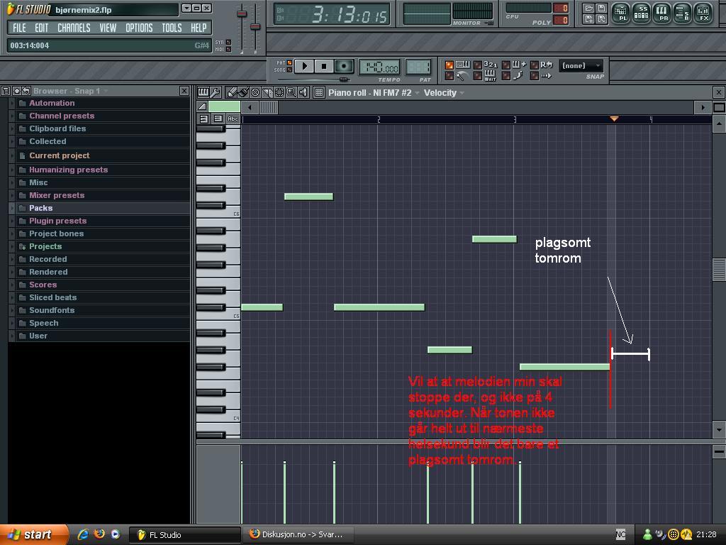The height and width of the screenshot is (545, 726).
Task: Open the Piano roll NI FM7 #2 channel dropdown
Action: (x=374, y=93)
